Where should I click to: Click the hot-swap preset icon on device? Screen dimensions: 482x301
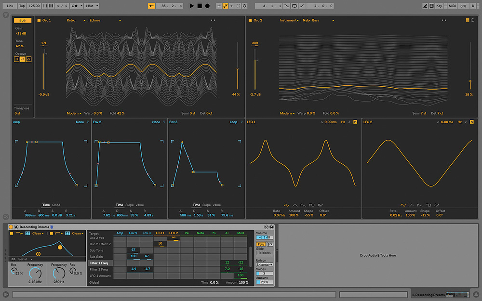[x=266, y=227]
